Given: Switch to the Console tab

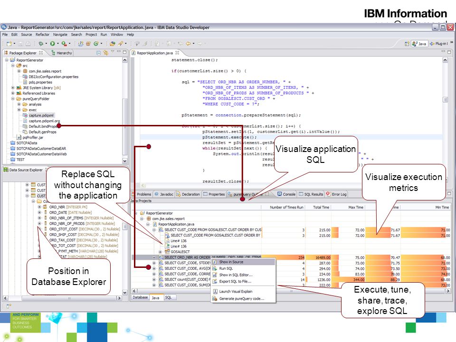Looking at the screenshot, I should [x=286, y=194].
